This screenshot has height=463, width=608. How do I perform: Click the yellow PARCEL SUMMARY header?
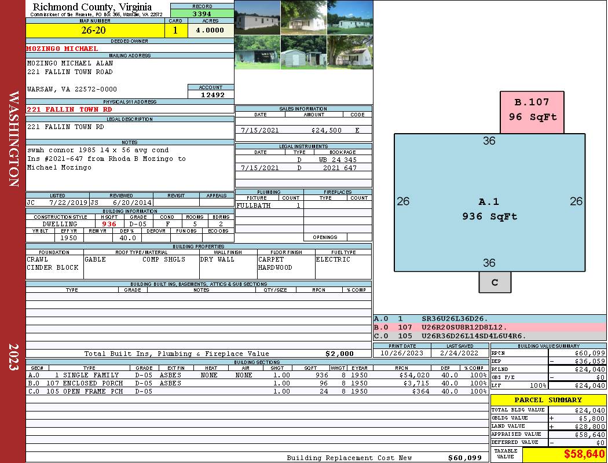point(548,400)
